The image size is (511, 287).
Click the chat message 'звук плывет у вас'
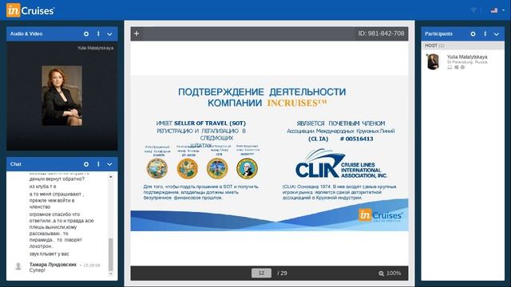pos(50,254)
